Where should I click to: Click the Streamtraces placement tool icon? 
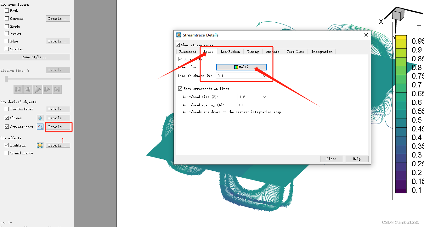point(40,127)
